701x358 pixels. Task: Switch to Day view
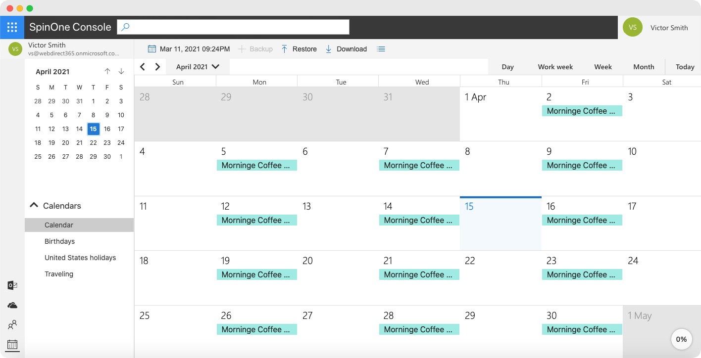click(x=507, y=67)
